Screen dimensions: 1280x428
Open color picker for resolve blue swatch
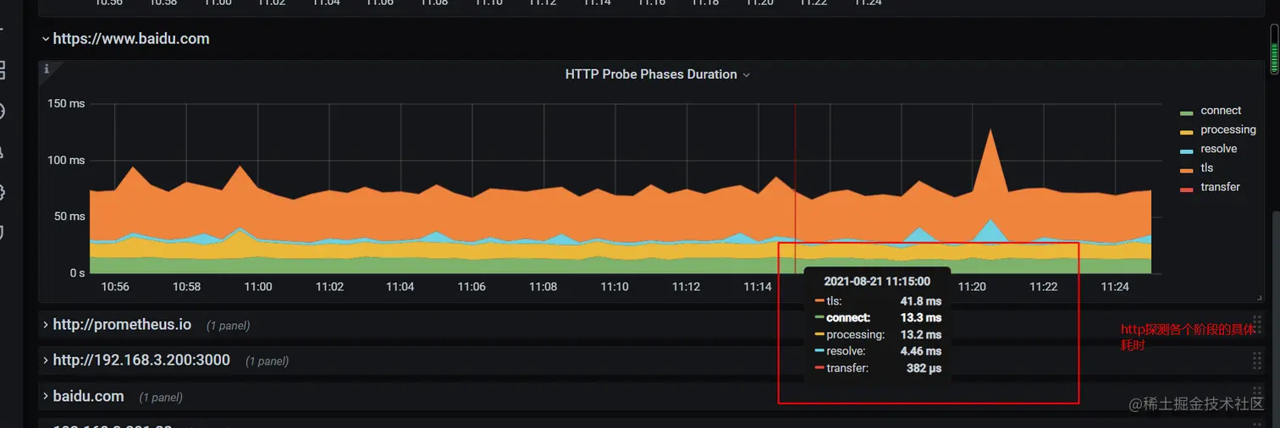click(x=1186, y=151)
